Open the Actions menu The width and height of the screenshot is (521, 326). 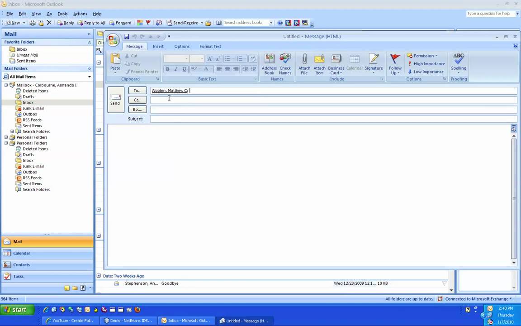click(80, 14)
